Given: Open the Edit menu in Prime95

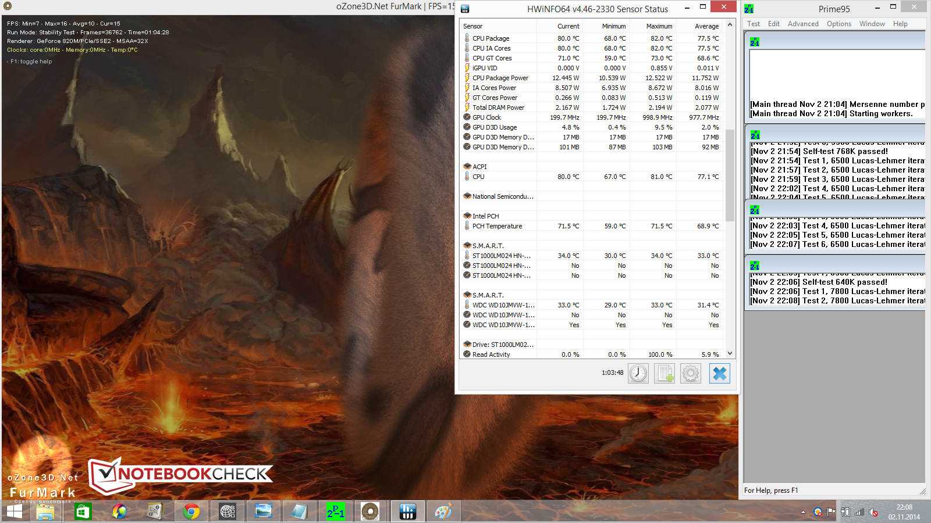Looking at the screenshot, I should (774, 24).
